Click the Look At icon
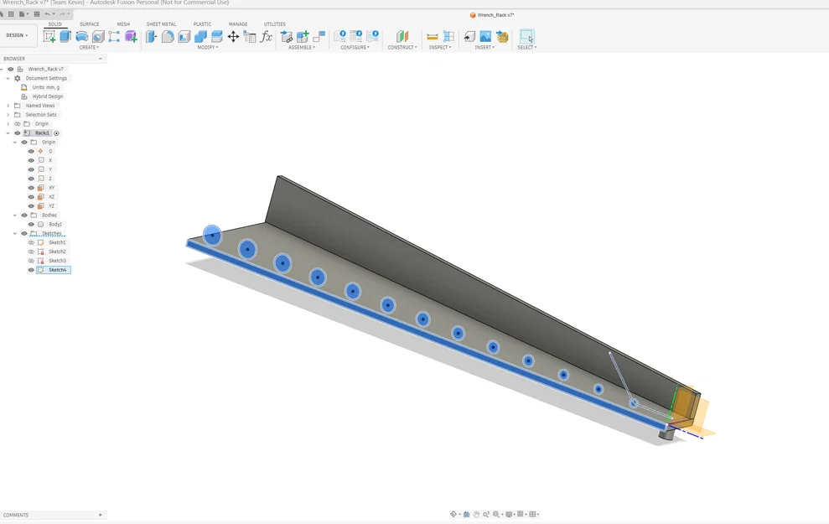 (466, 514)
